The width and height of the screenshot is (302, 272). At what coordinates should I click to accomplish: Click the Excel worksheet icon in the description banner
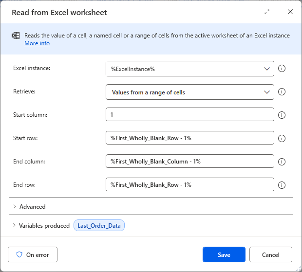click(16, 36)
